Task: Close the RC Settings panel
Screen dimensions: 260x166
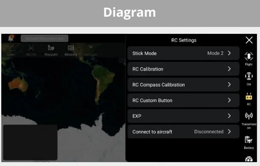Action: (x=249, y=40)
